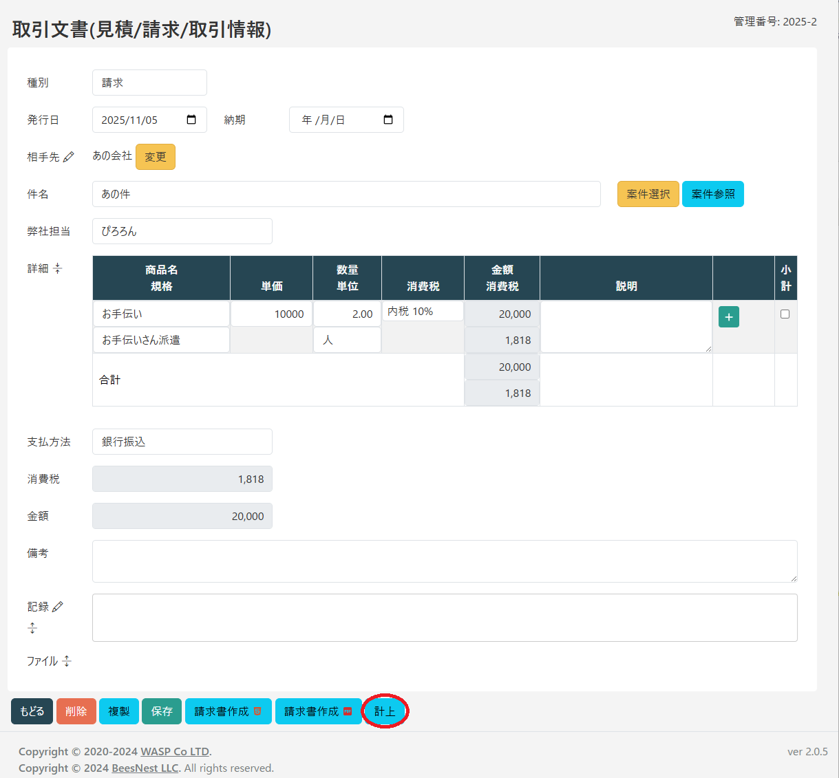Collapse the 詳細 section

coord(58,268)
